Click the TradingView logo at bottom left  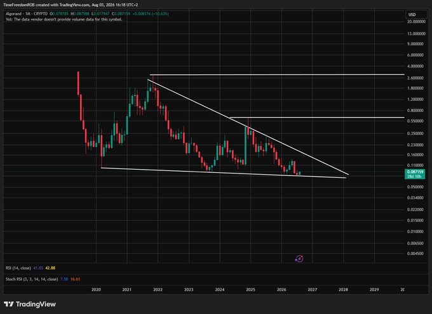(x=30, y=304)
